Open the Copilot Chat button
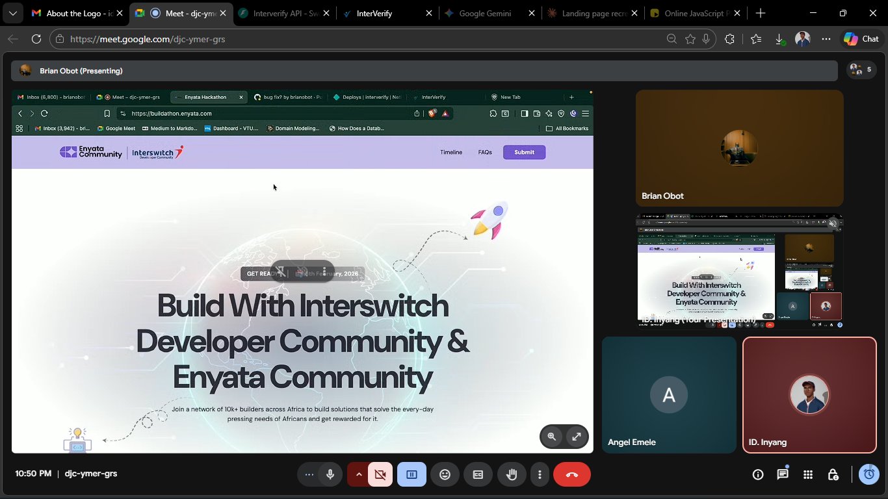The width and height of the screenshot is (888, 499). pyautogui.click(x=861, y=39)
